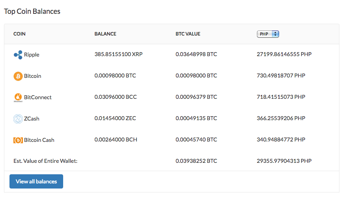Click the Ripple coin name
This screenshot has width=343, height=198.
[32, 55]
